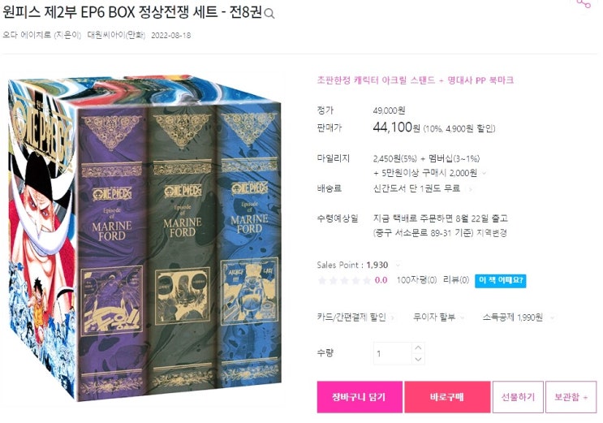Screen dimensions: 603x423
Task: Open the shipping fee info arrow
Action: pos(470,189)
